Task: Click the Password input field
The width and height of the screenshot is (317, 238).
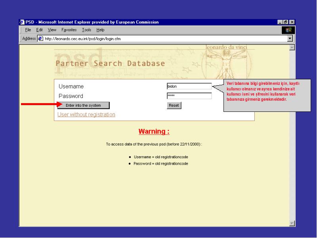Action: point(189,96)
